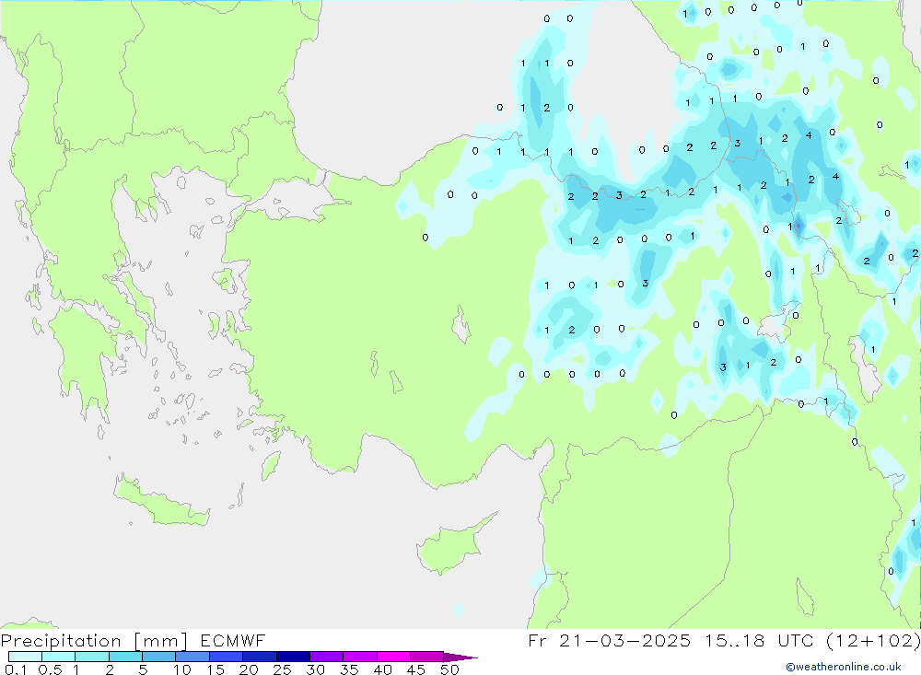Click the 25–30 mm navy legend swatch
Viewport: 921px width, 675px height.
coord(293,657)
